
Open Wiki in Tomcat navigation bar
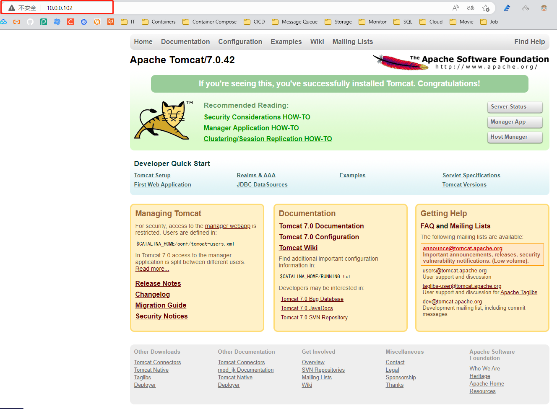(x=317, y=41)
